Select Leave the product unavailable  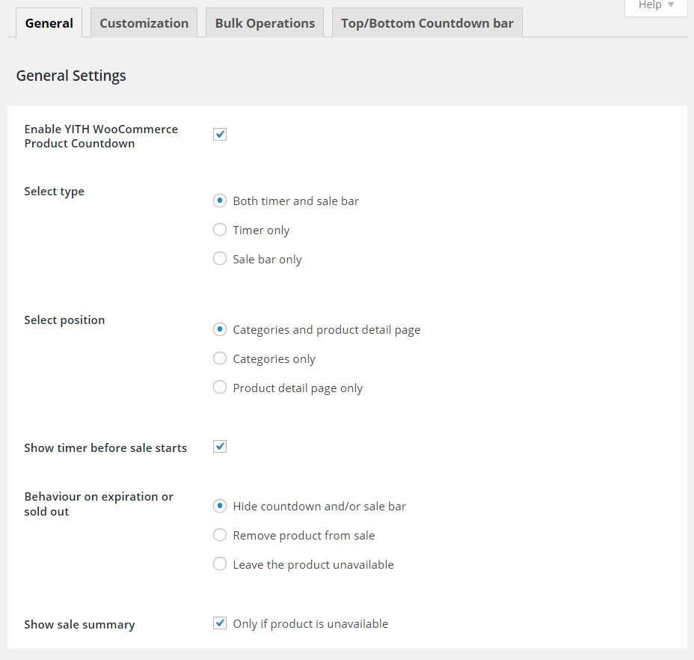[220, 564]
